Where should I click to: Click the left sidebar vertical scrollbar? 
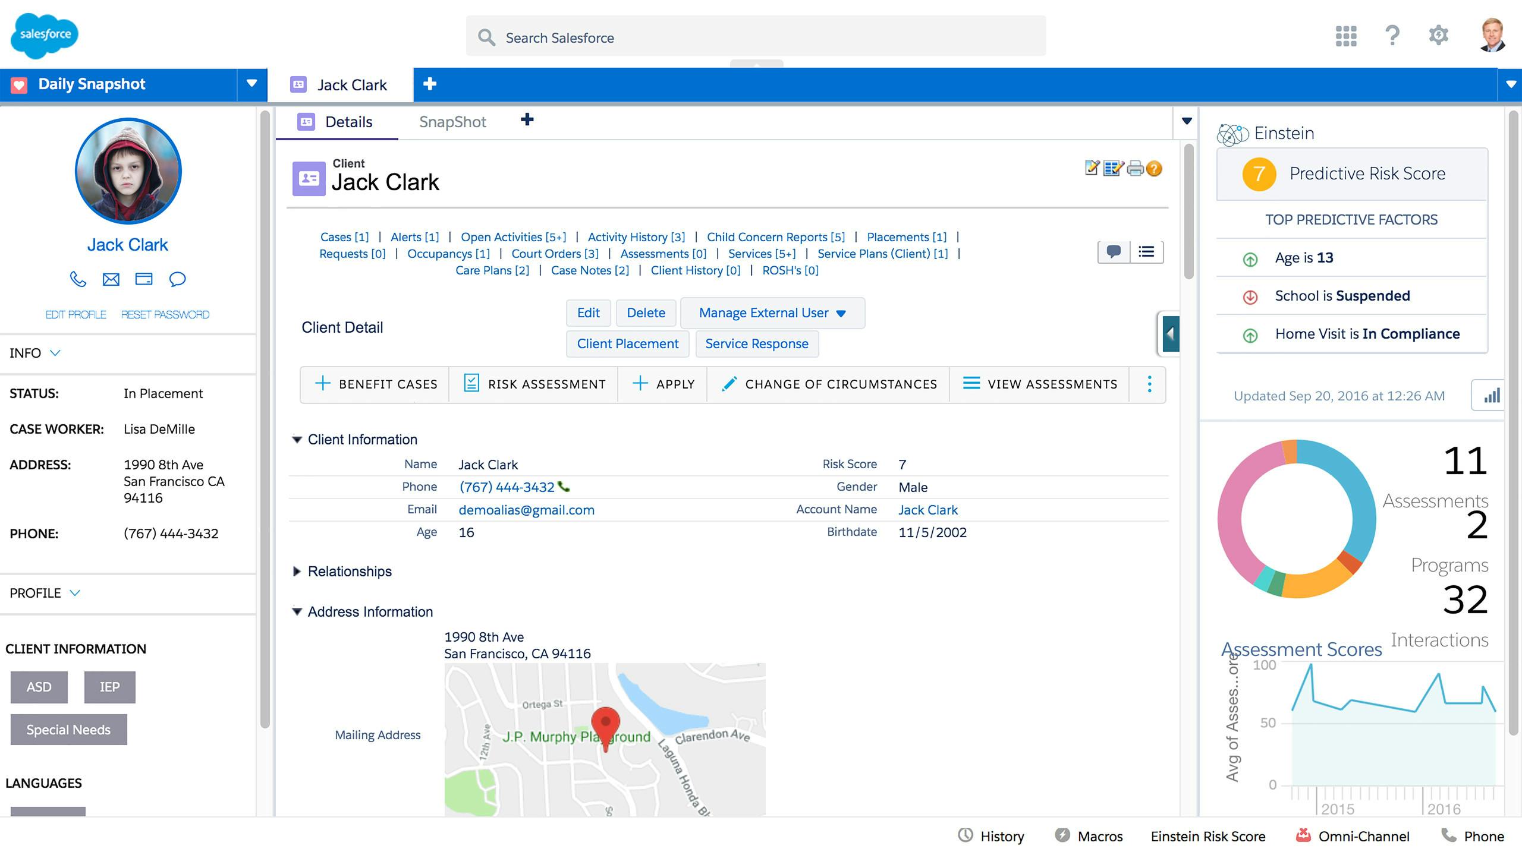point(265,419)
